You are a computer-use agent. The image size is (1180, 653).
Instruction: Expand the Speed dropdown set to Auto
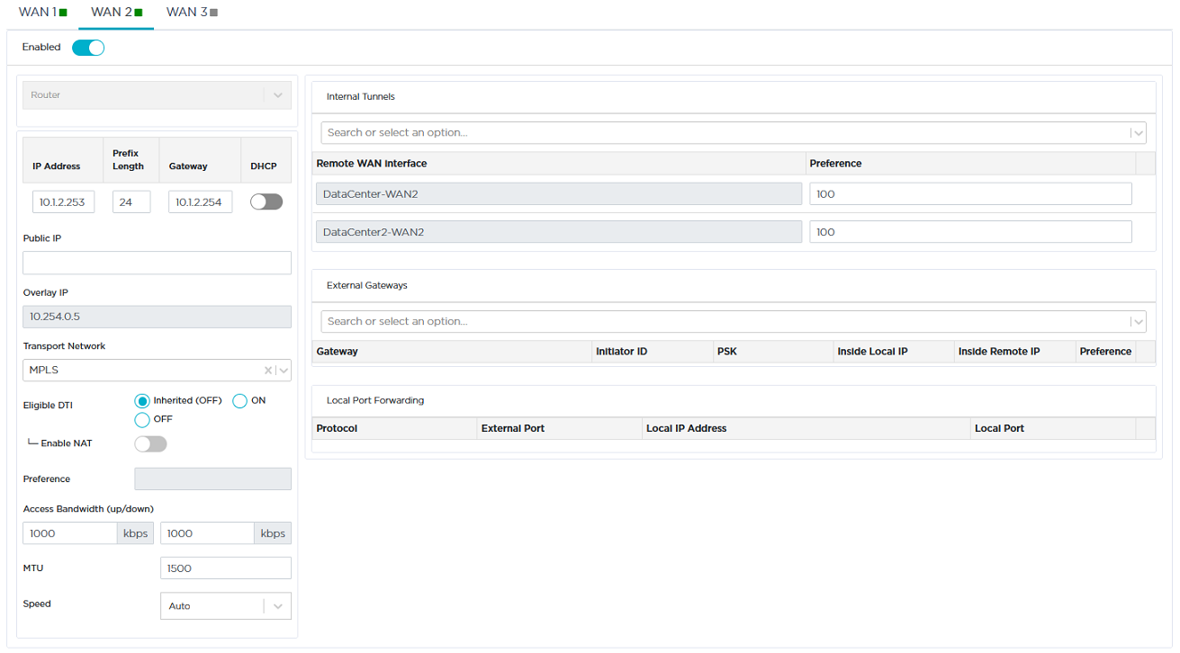tap(225, 606)
